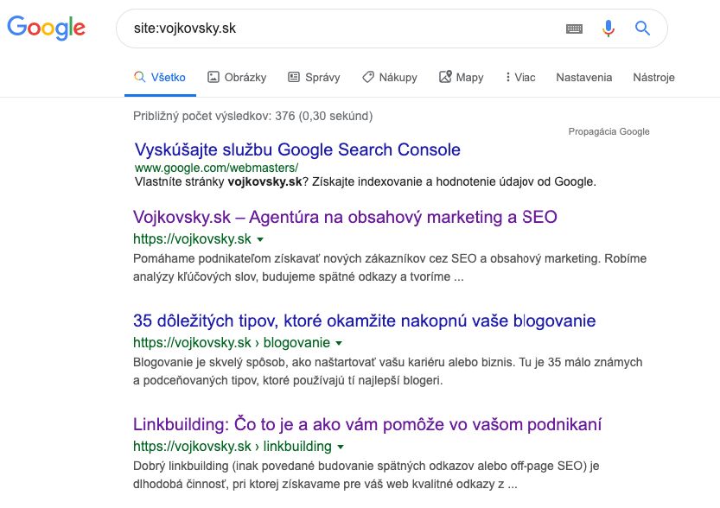
Task: Start voice search with the microphone icon
Action: pyautogui.click(x=608, y=29)
